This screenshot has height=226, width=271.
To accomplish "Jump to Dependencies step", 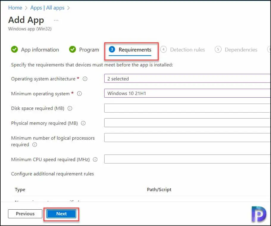I will (x=241, y=50).
